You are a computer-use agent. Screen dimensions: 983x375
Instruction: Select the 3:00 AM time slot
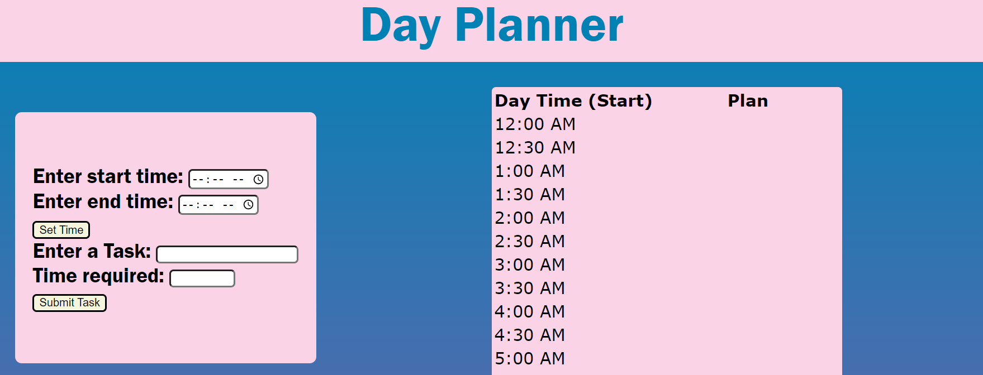coord(530,265)
